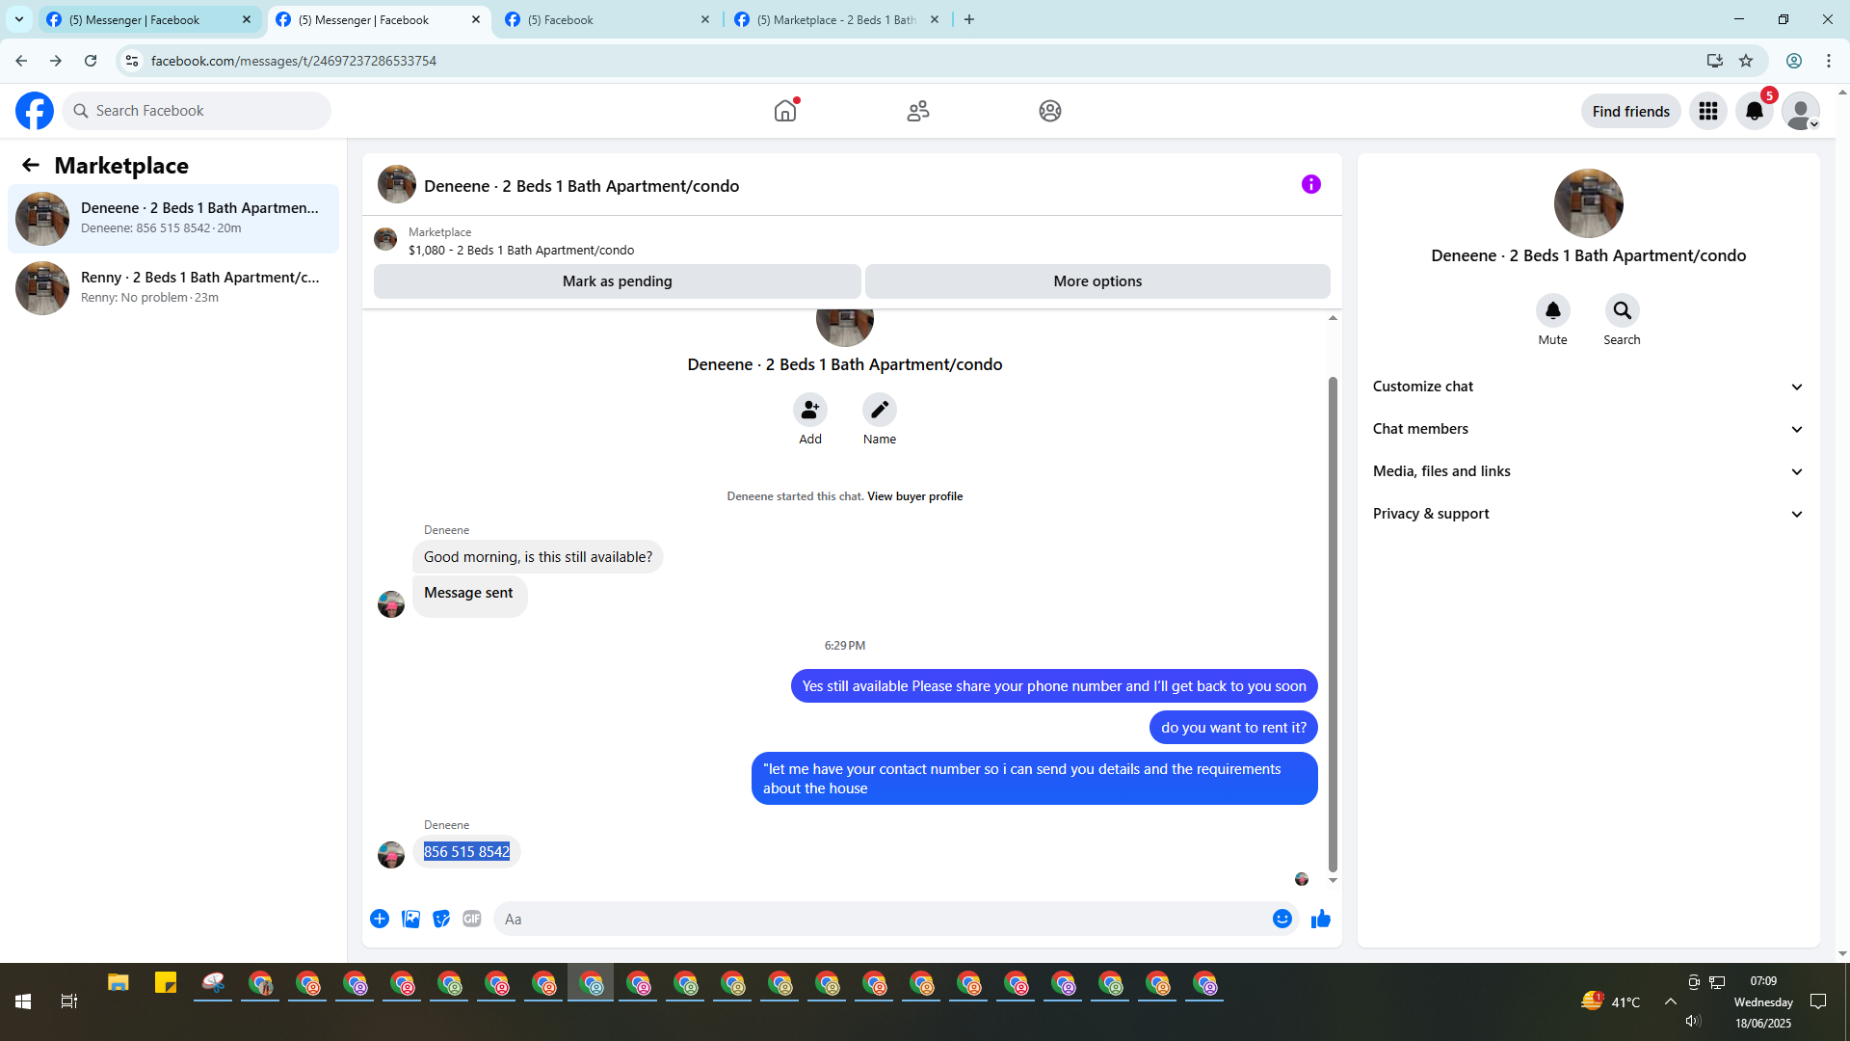Open File Explorer from the taskbar
Viewport: 1850px width, 1041px height.
coord(119,983)
